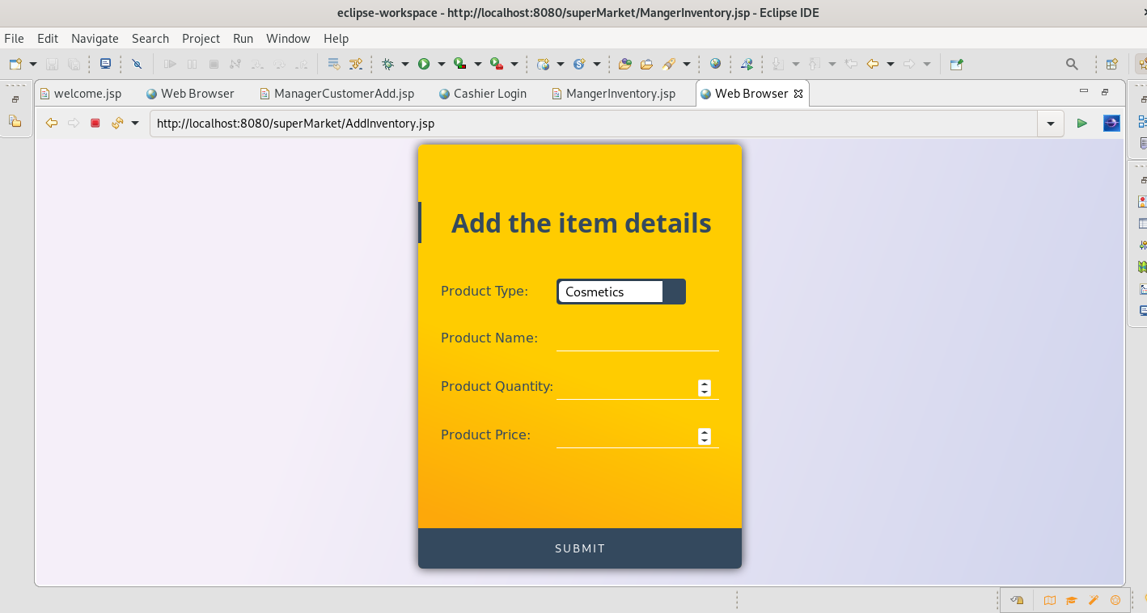Open the Console view from the toolbar
Screen dimensions: 1147x613
click(x=105, y=63)
